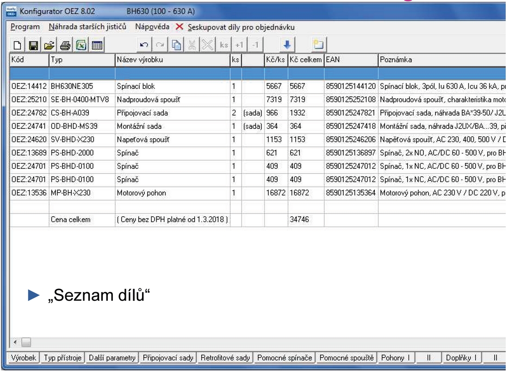509x373 pixels.
Task: Select the MP-BH-X230 type cell
Action: [82, 193]
